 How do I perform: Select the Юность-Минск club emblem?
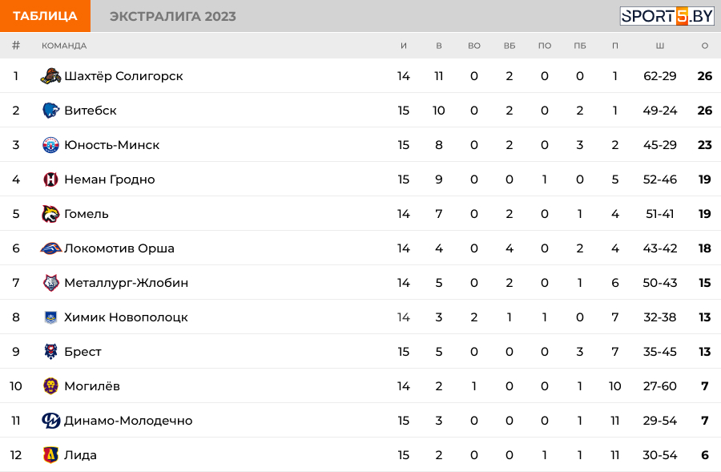click(x=50, y=145)
